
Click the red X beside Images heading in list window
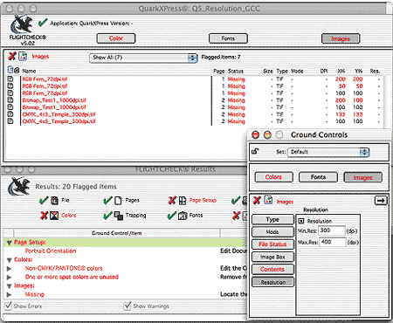[x=12, y=56]
